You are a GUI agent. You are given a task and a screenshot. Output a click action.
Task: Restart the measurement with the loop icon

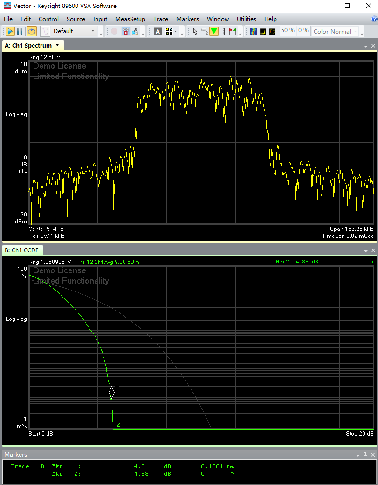(32, 31)
